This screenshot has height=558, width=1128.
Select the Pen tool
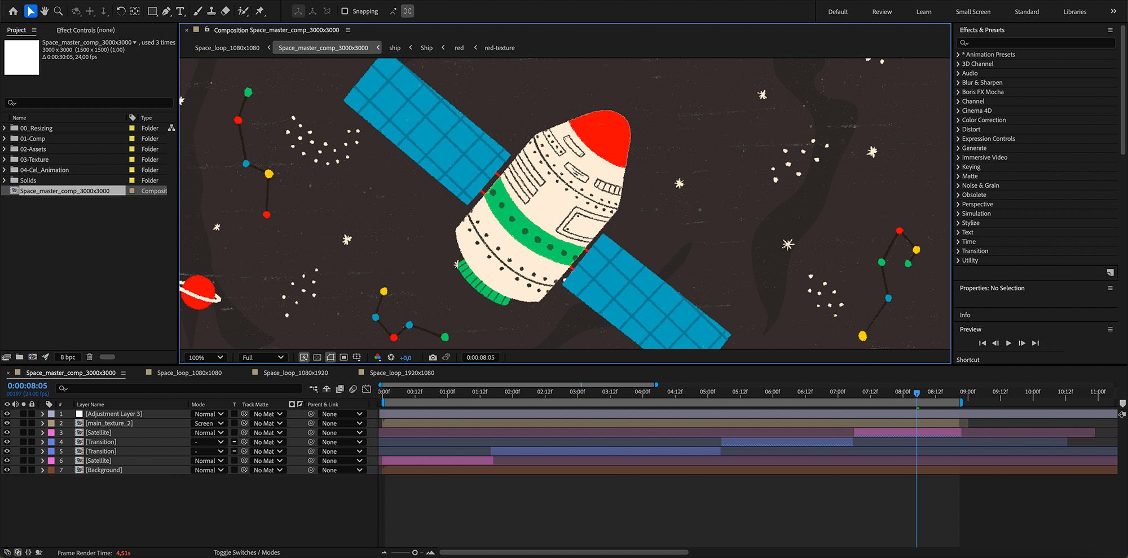tap(166, 11)
